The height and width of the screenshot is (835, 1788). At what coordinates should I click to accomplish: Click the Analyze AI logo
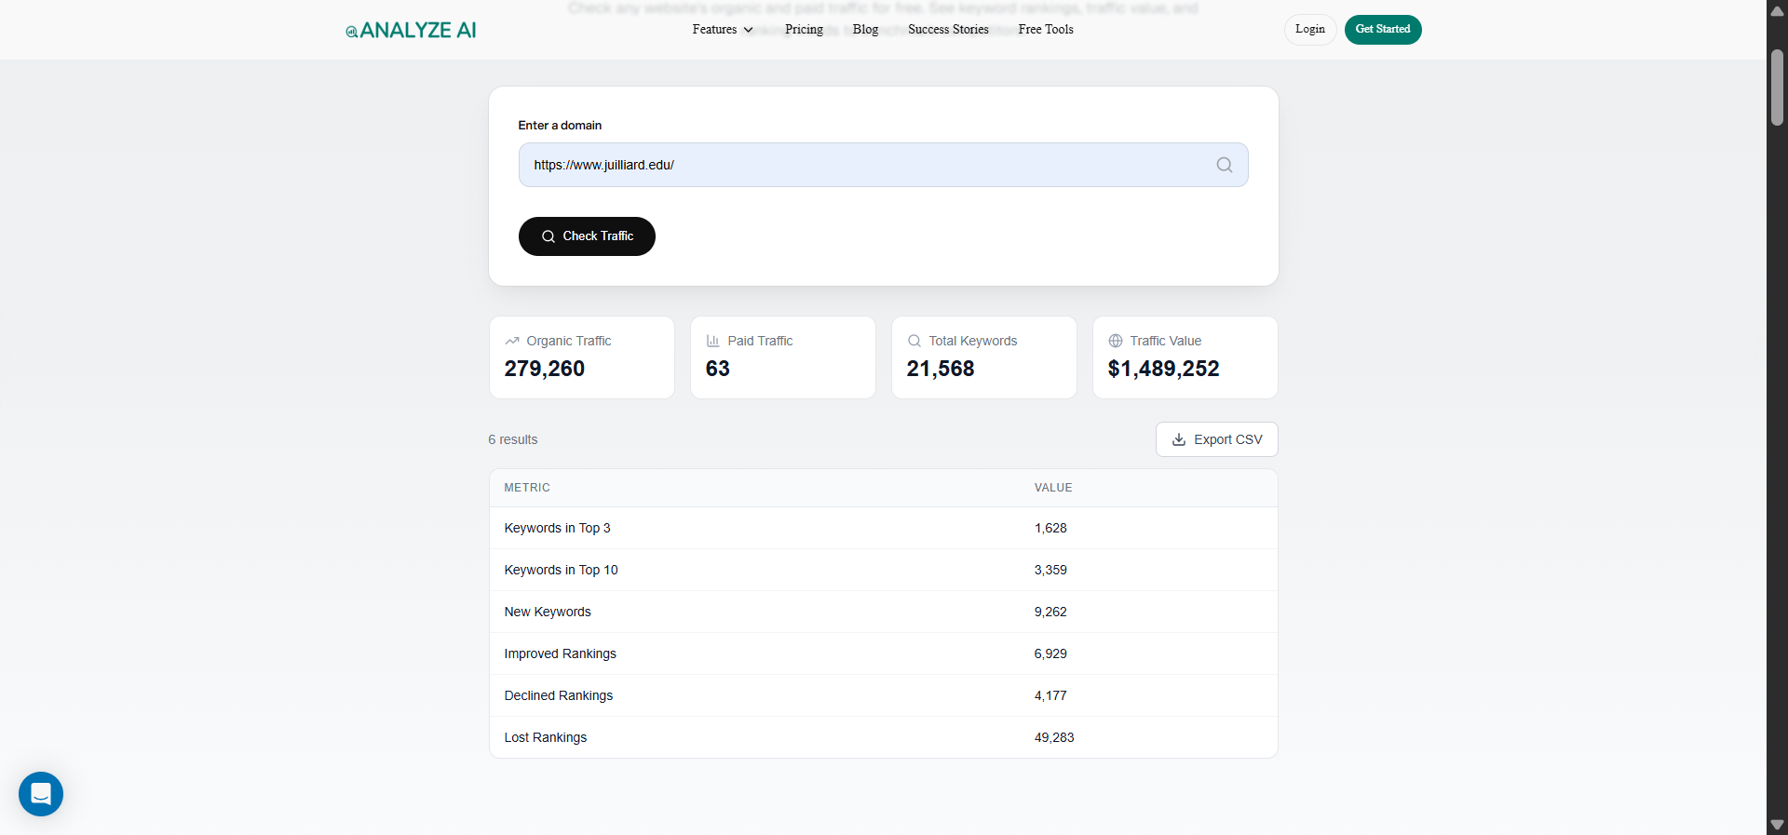click(x=411, y=30)
